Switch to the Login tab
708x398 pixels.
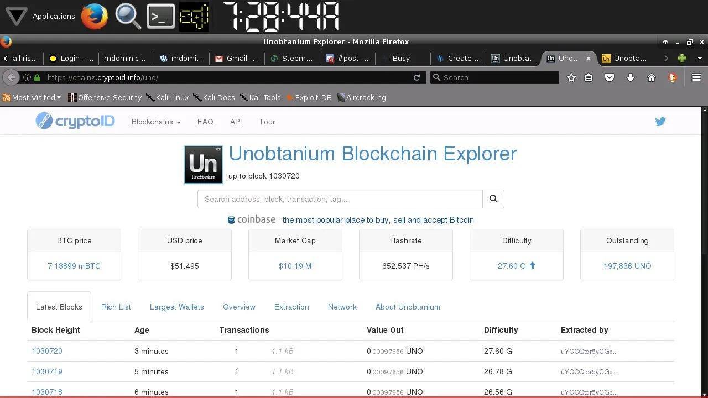click(71, 58)
